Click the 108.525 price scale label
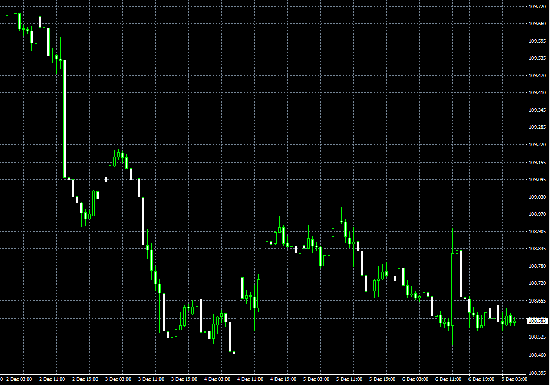Screen dimensions: 550x386 tap(538, 337)
